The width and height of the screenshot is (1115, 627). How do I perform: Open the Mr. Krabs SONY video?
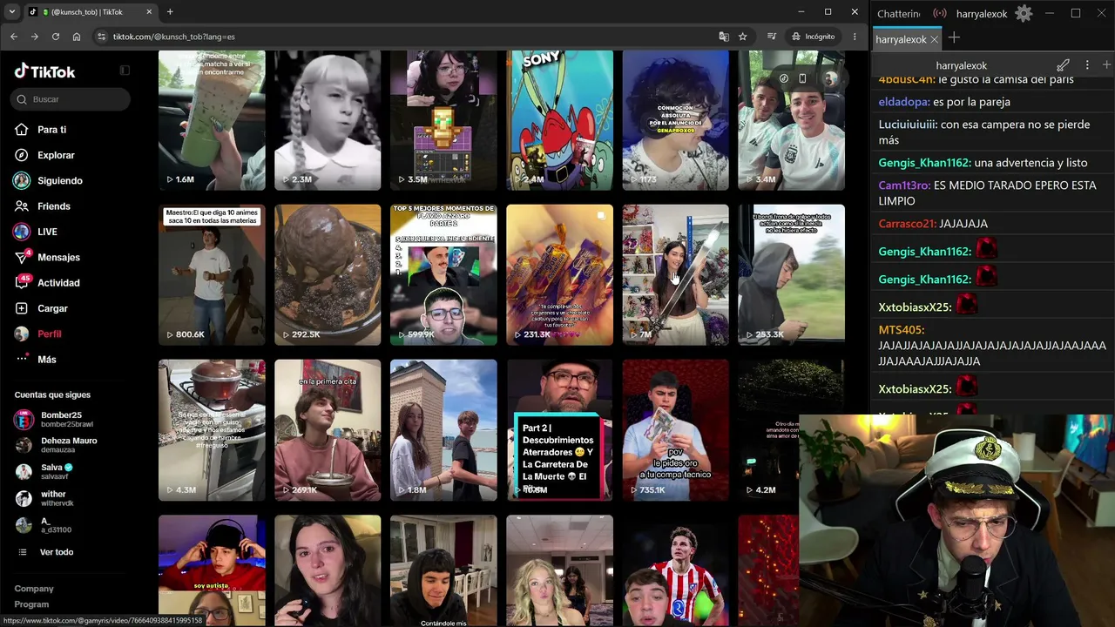pyautogui.click(x=559, y=120)
